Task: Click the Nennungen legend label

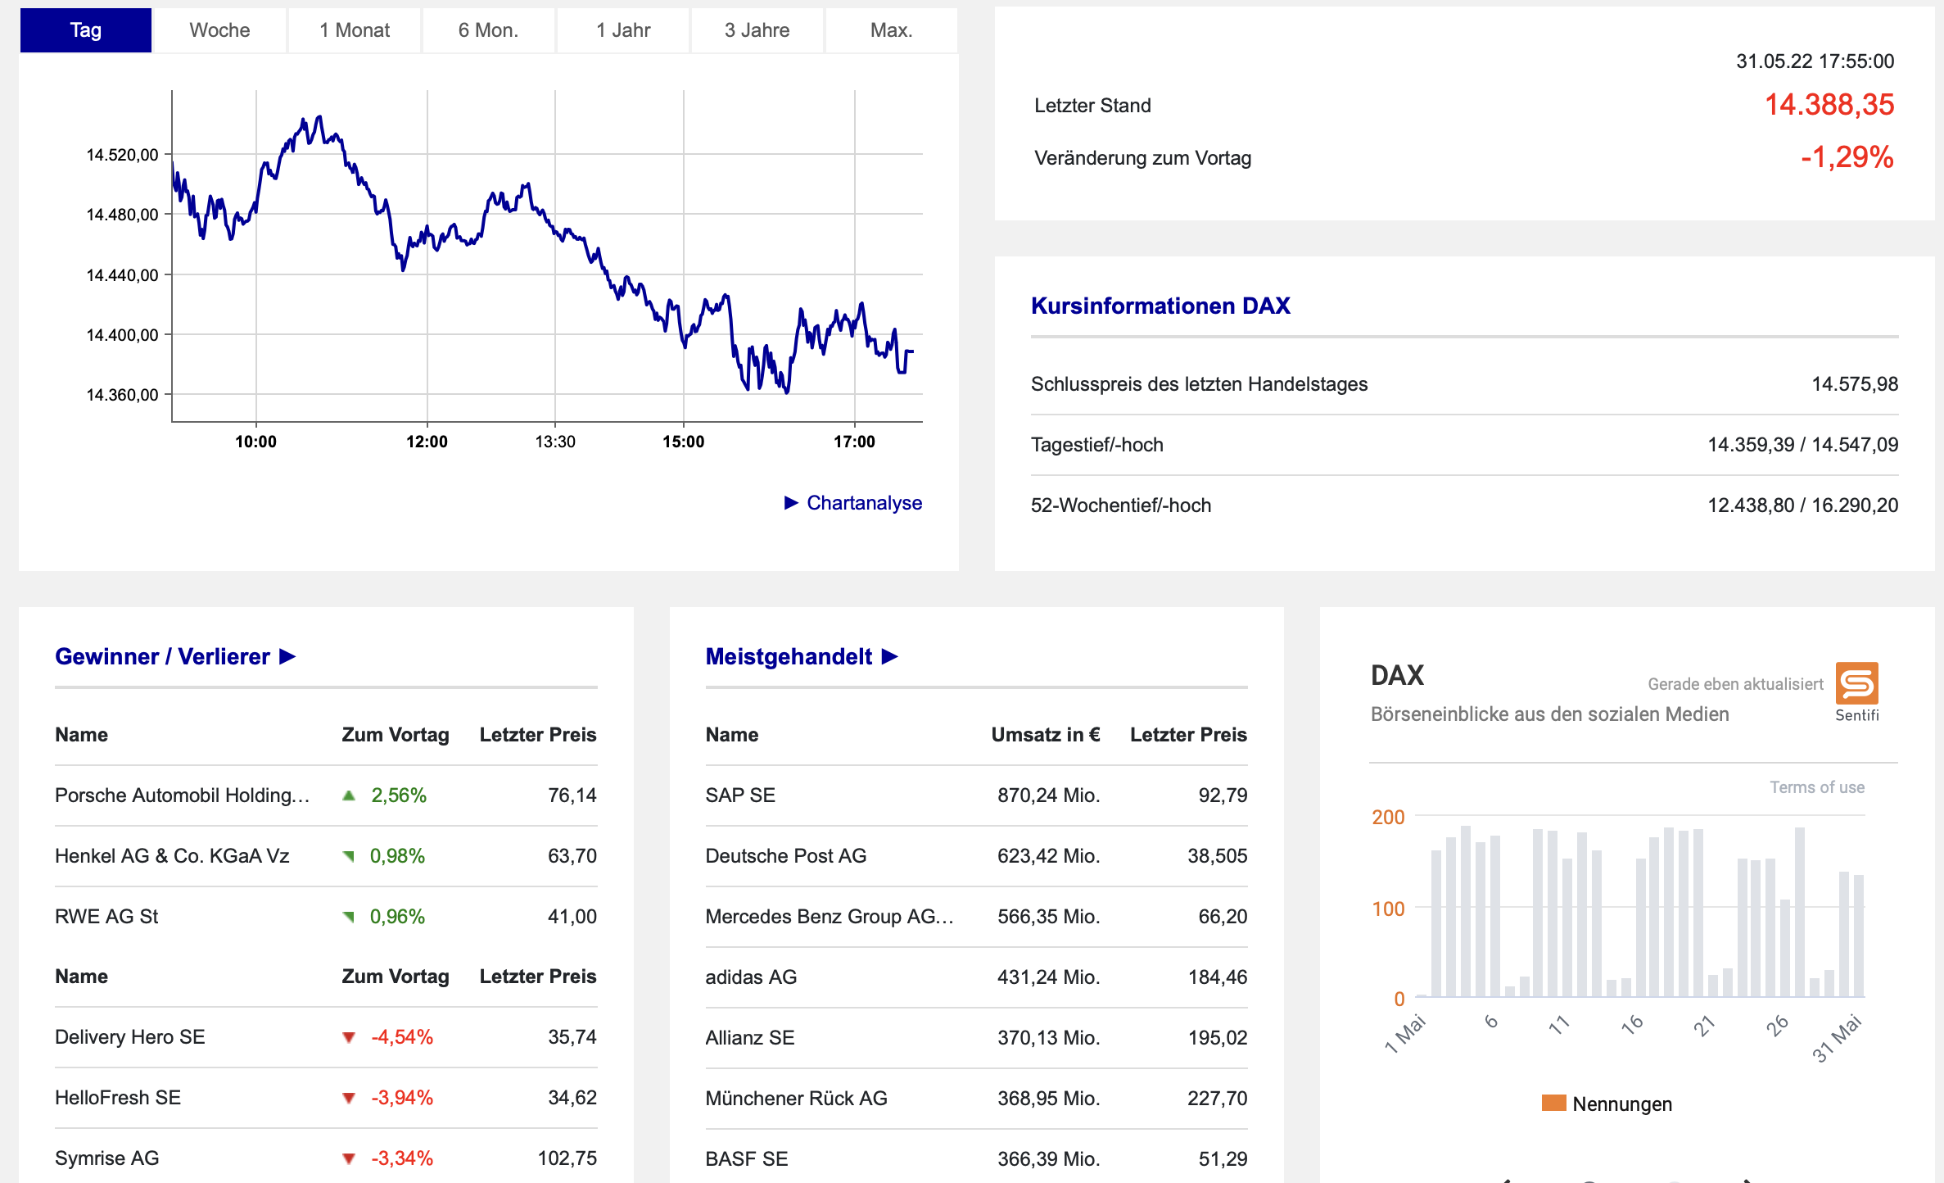Action: coord(1622,1104)
